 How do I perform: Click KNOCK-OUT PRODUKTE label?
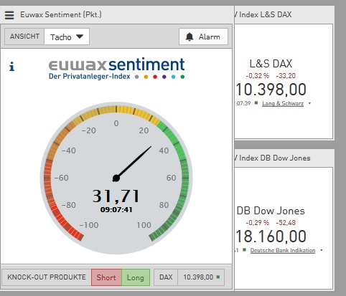pyautogui.click(x=47, y=277)
